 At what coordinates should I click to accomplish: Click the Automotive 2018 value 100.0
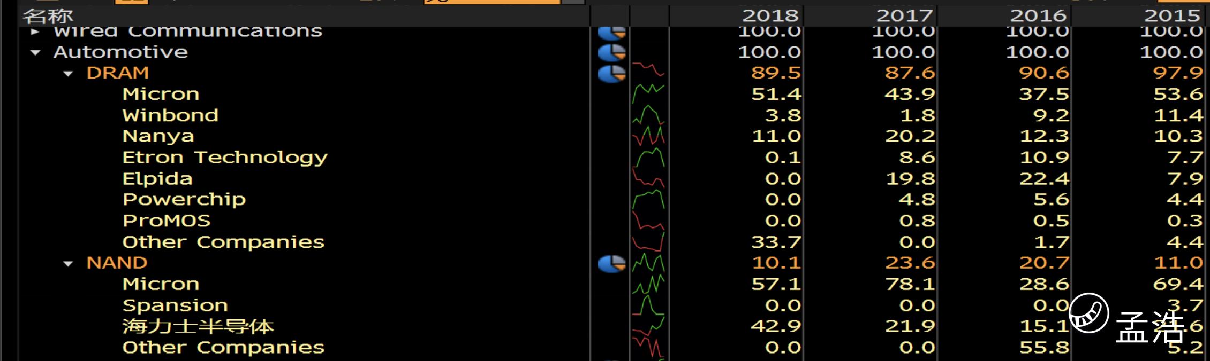(769, 52)
